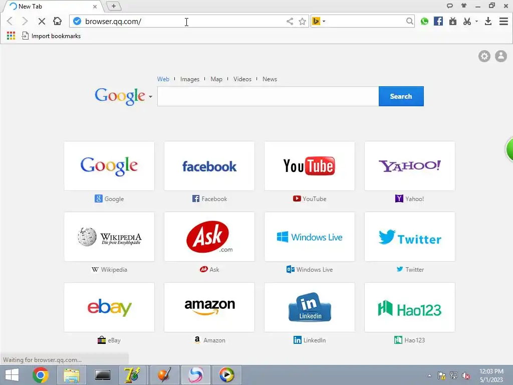
Task: Select the Web search tab
Action: tap(163, 79)
